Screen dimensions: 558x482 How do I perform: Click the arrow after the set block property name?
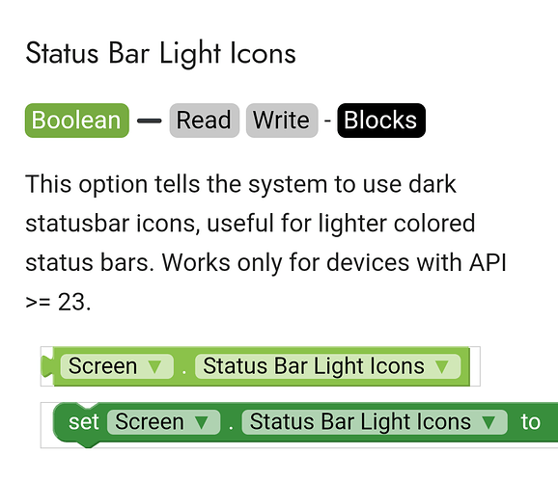tap(488, 422)
